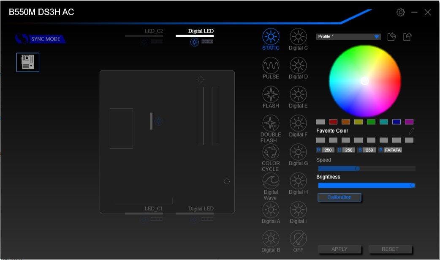This screenshot has height=260, width=440.
Task: Select the Digital Wave effect
Action: 271,181
